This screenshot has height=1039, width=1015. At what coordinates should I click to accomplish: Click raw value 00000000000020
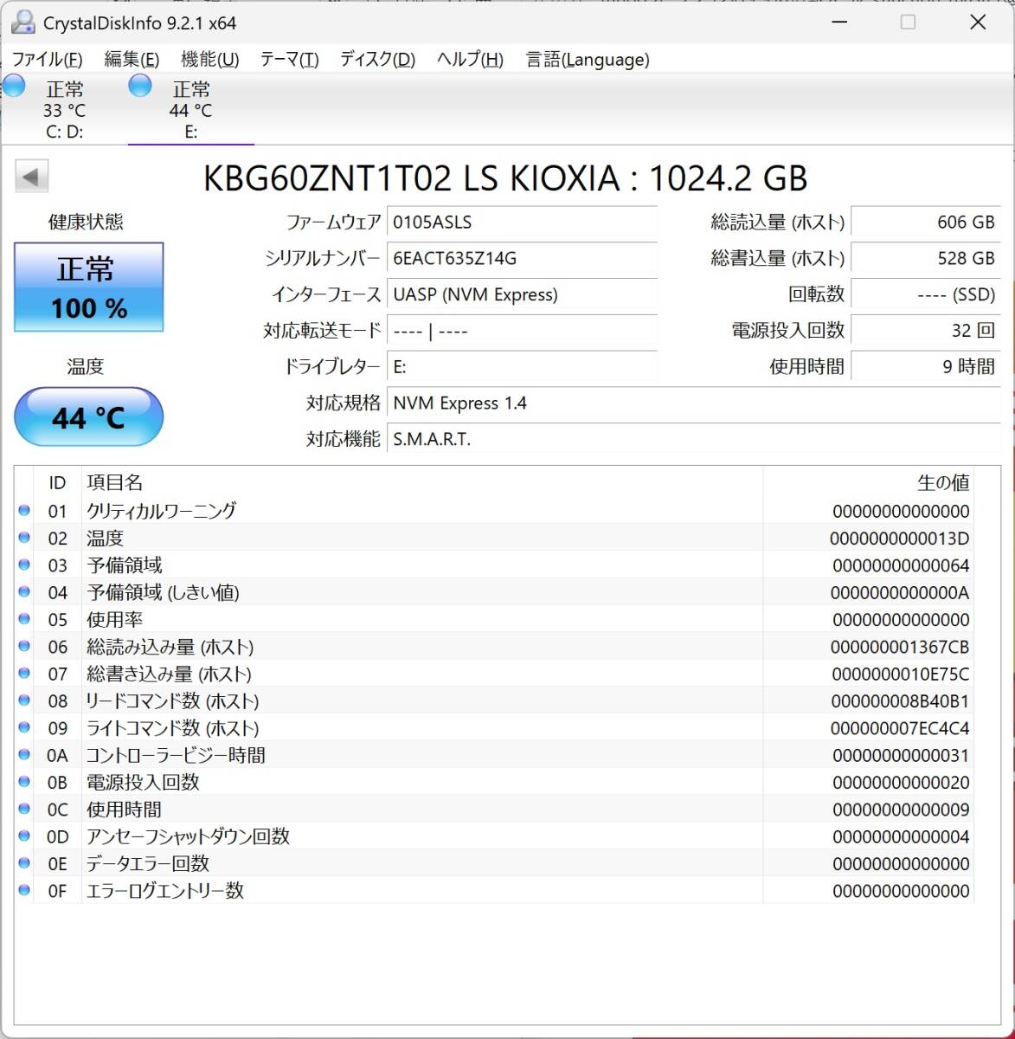(901, 783)
